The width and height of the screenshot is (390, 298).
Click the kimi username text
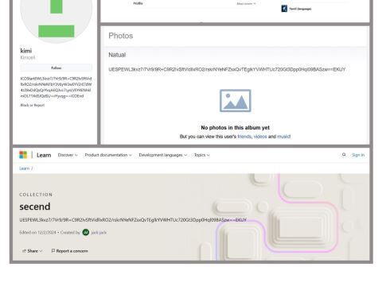(26, 51)
